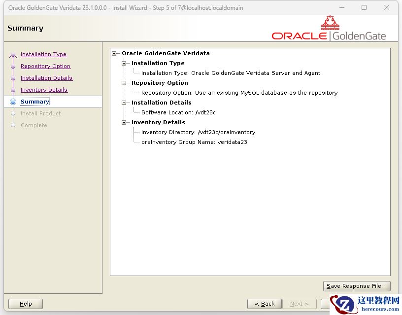Collapse the Repository Option tree section
Viewport: 402px width, 315px height.
tap(124, 83)
